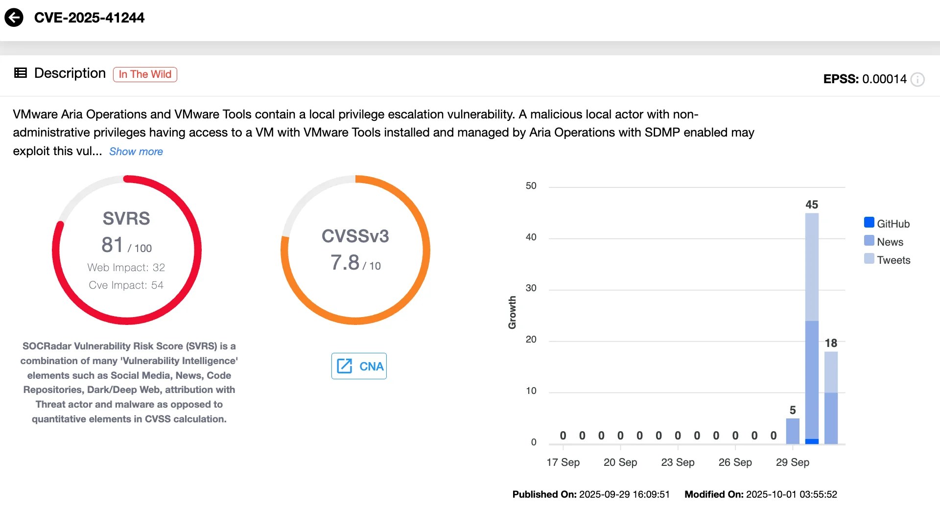940x506 pixels.
Task: Toggle the News series in the chart legend
Action: pos(889,241)
